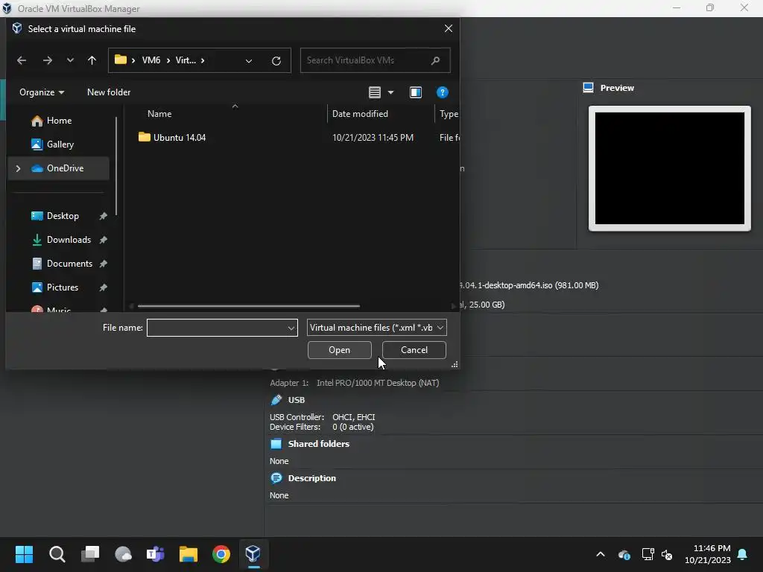The height and width of the screenshot is (572, 763).
Task: Create a New folder
Action: 109,92
